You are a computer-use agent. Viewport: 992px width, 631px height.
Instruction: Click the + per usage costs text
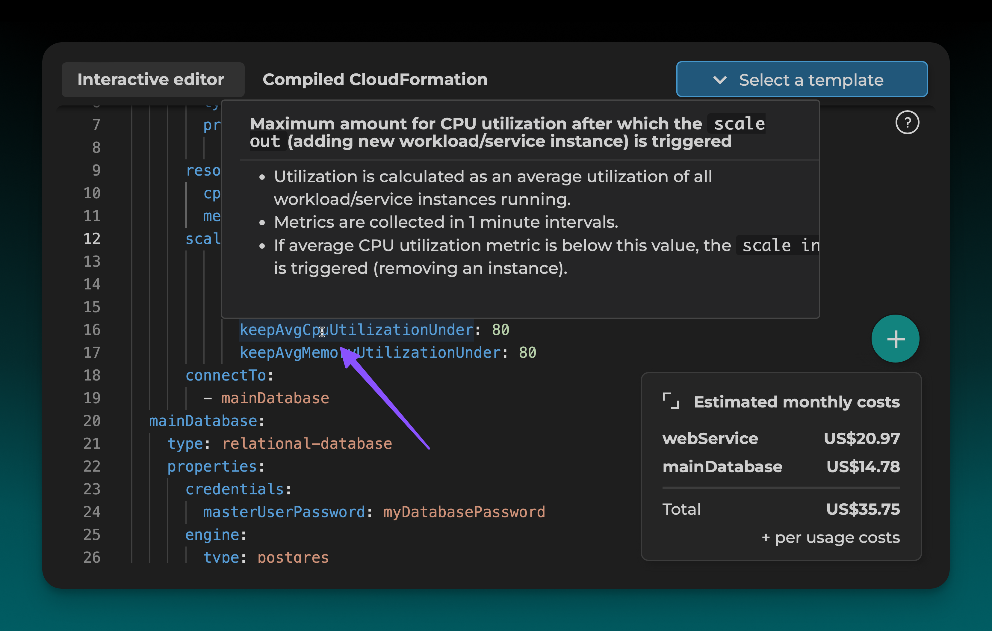tap(831, 538)
